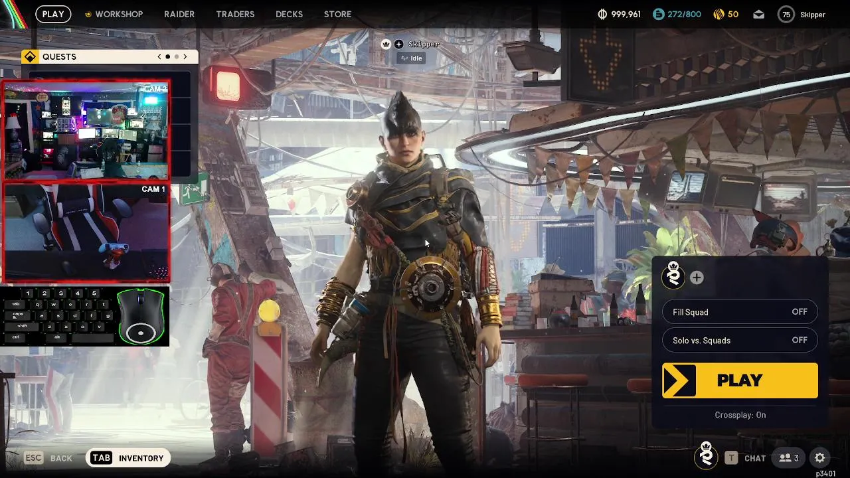Click the CAM 1 webcam thumbnail
The height and width of the screenshot is (478, 850).
pyautogui.click(x=86, y=232)
